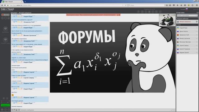
Task: Click the red record button in webinar sidebar
Action: click(x=6, y=15)
